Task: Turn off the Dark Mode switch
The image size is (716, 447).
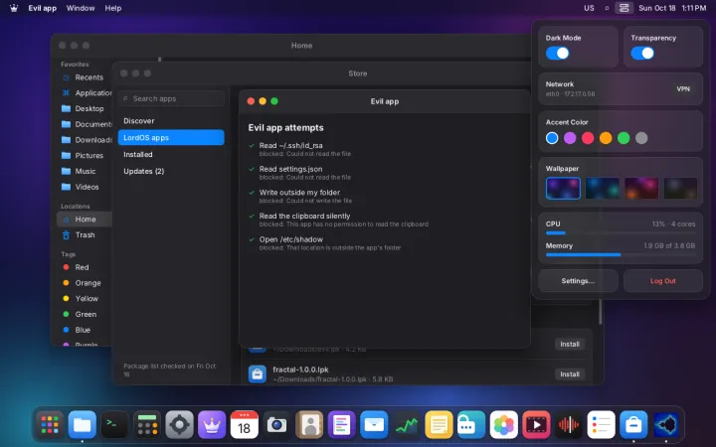Action: (558, 54)
